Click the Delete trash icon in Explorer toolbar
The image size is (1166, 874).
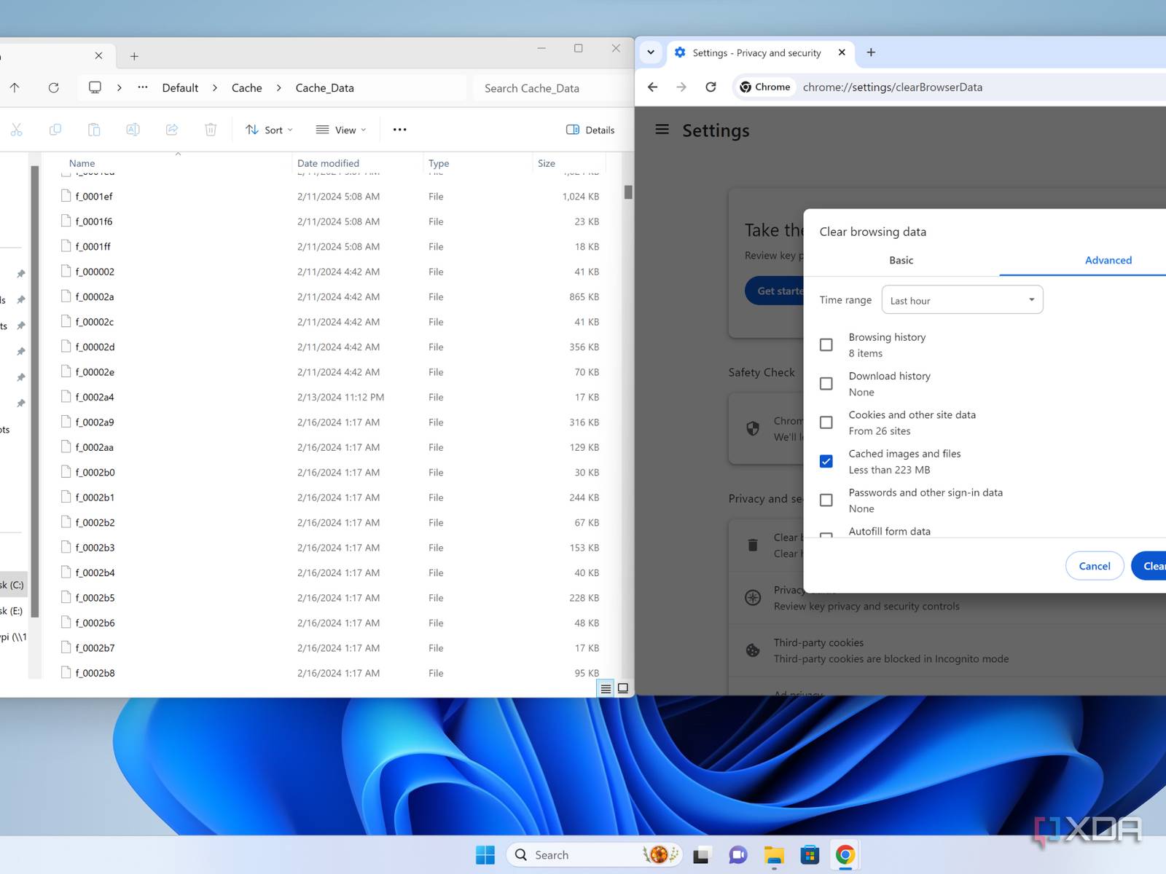pos(211,130)
